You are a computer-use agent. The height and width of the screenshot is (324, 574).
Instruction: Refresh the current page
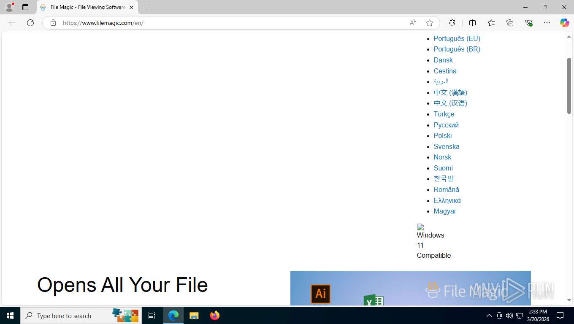(30, 23)
